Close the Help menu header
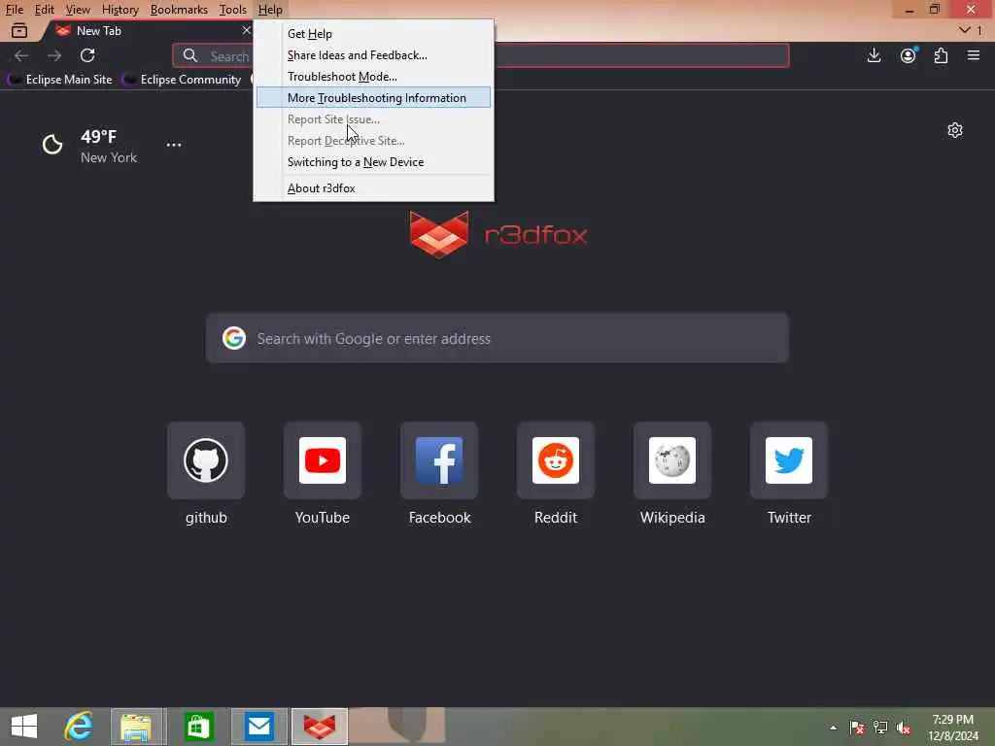The width and height of the screenshot is (995, 746). (270, 10)
